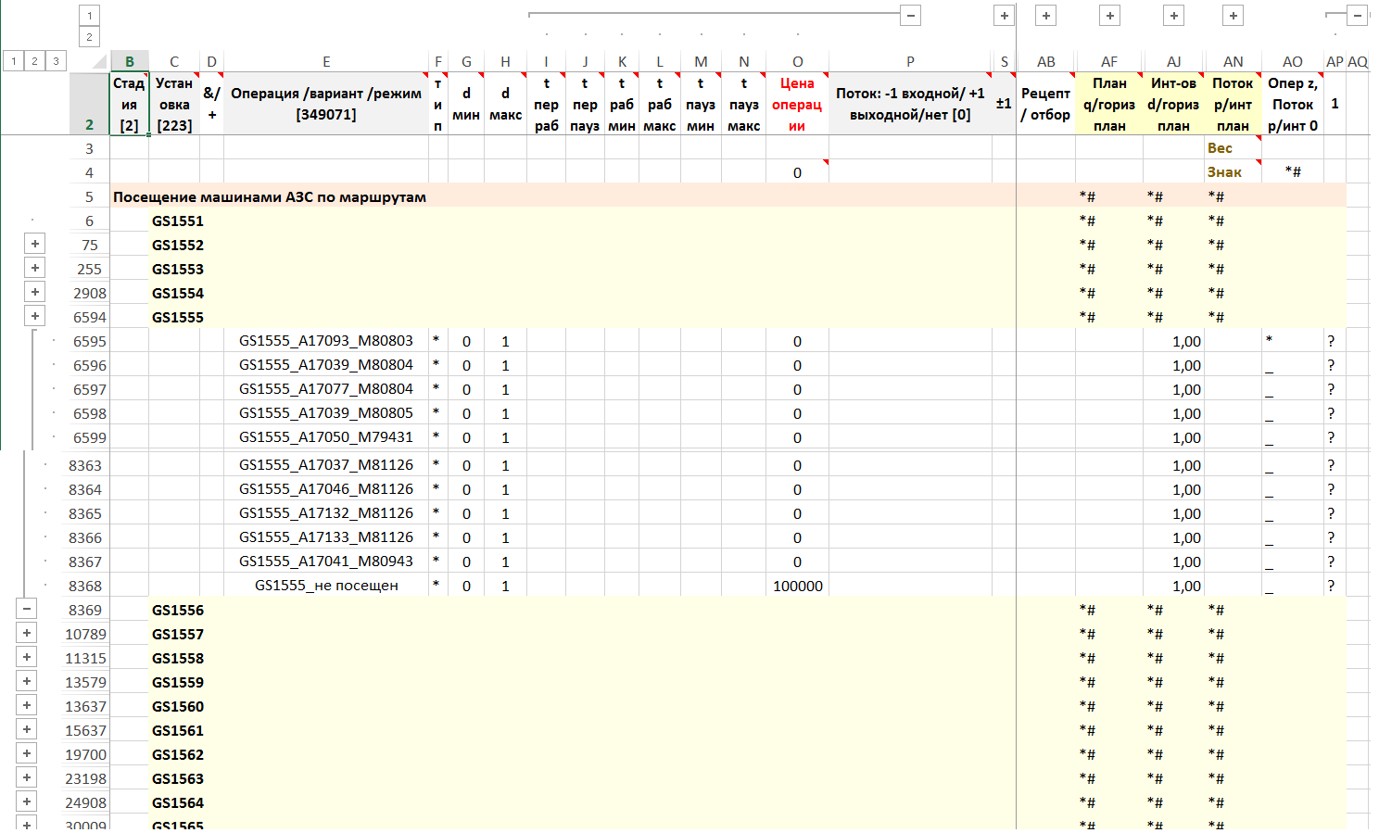Viewport: 1379px width, 833px height.
Task: Select column O header
Action: (x=797, y=62)
